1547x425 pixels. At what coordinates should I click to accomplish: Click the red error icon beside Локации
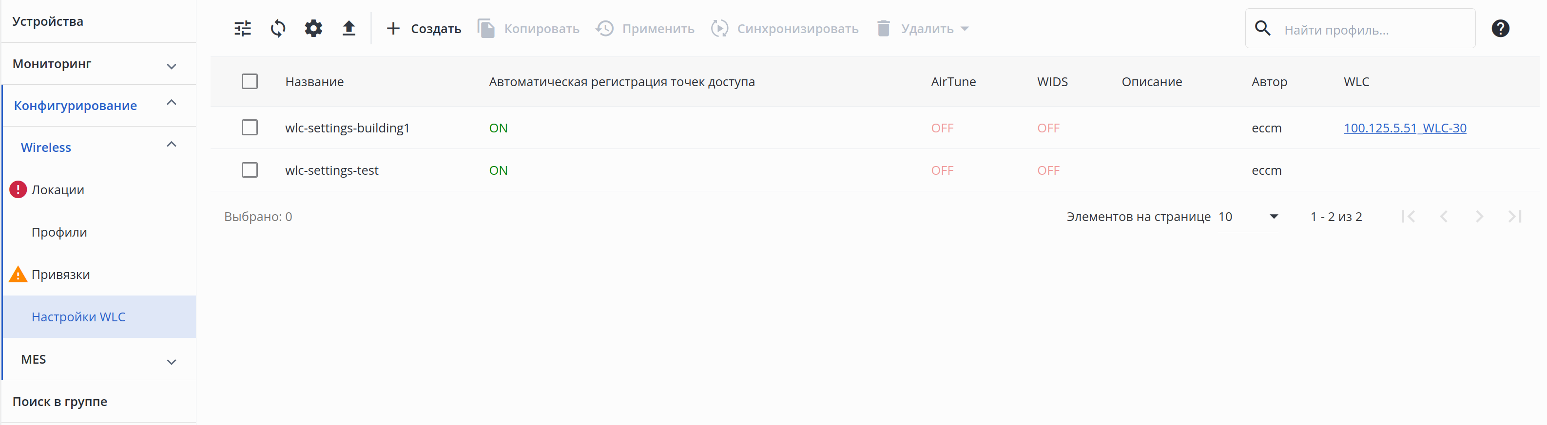tap(18, 189)
